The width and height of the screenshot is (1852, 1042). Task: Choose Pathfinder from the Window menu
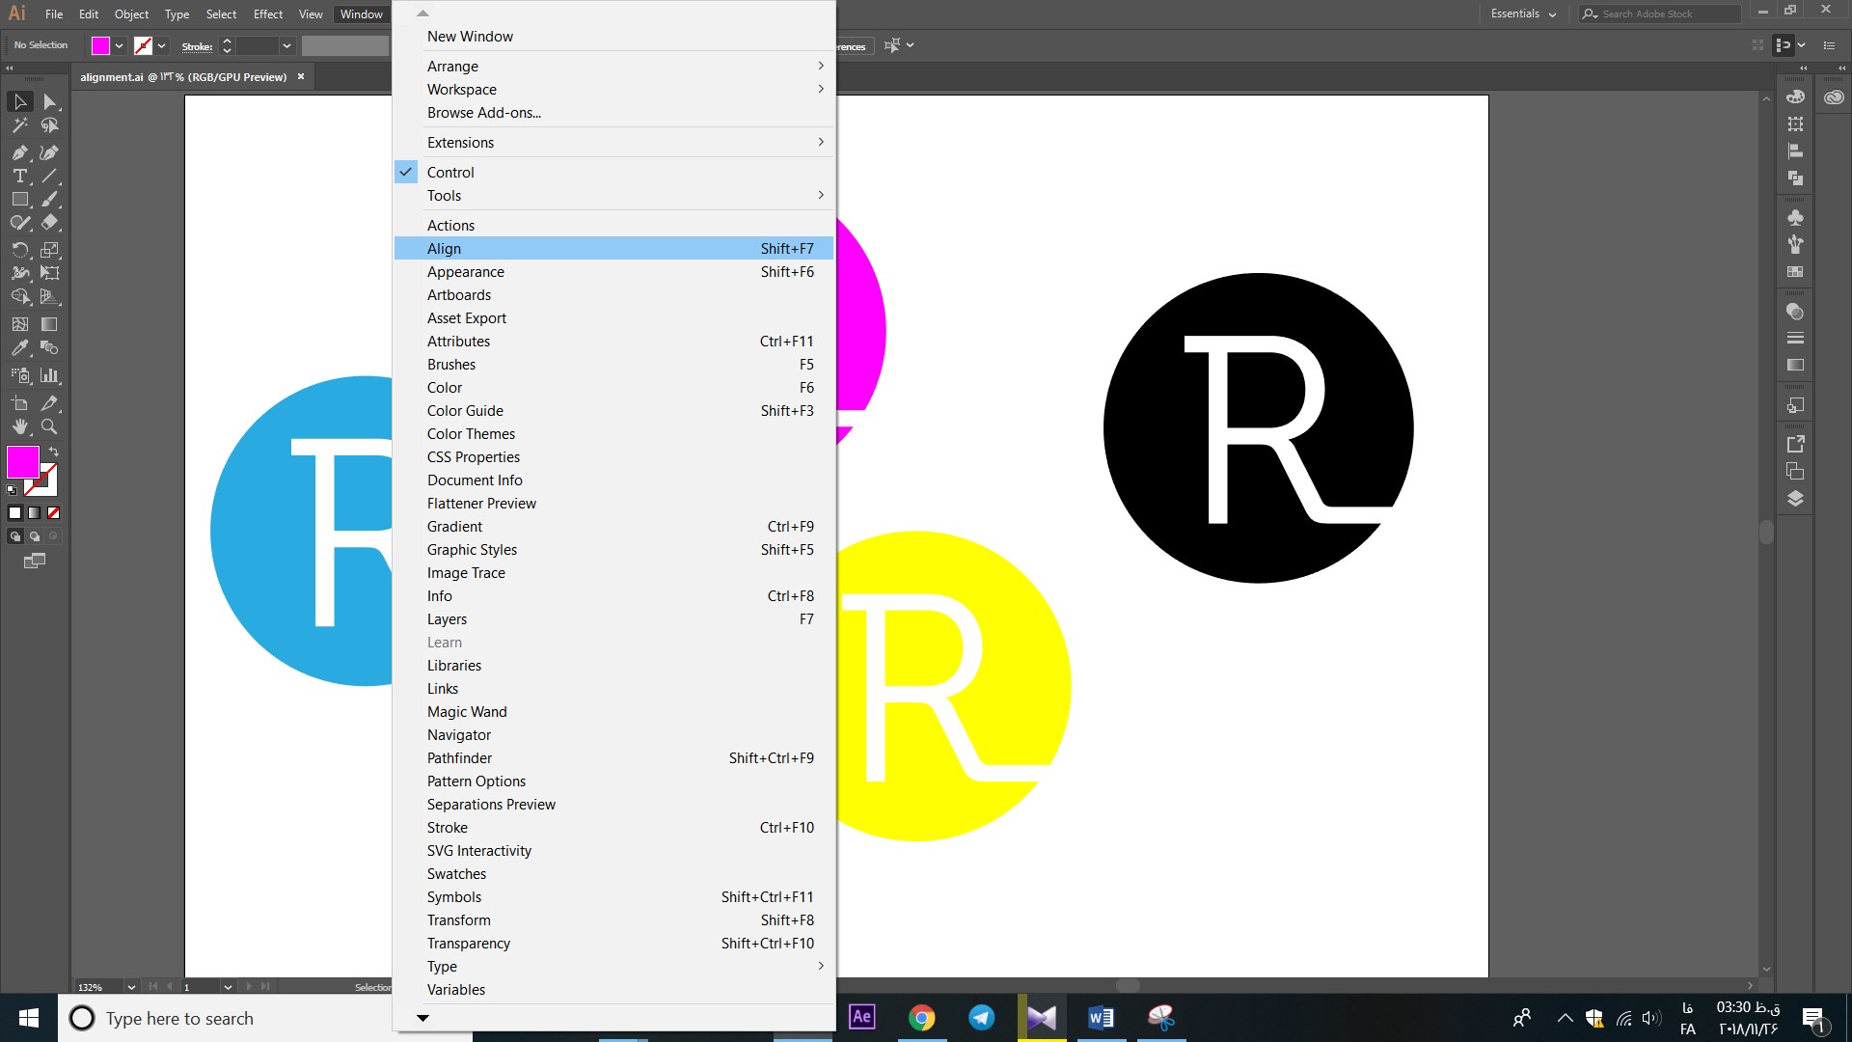pyautogui.click(x=613, y=758)
